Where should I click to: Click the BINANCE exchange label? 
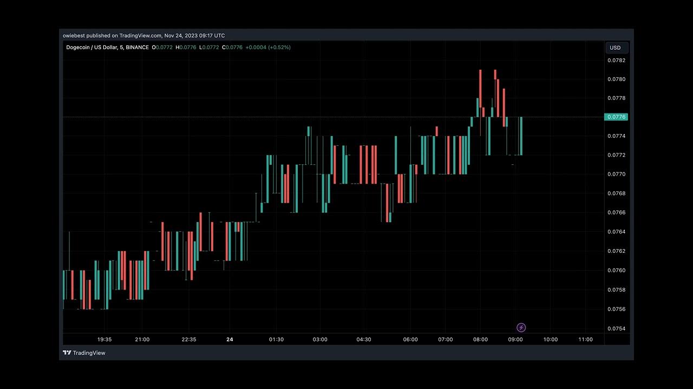coord(136,48)
